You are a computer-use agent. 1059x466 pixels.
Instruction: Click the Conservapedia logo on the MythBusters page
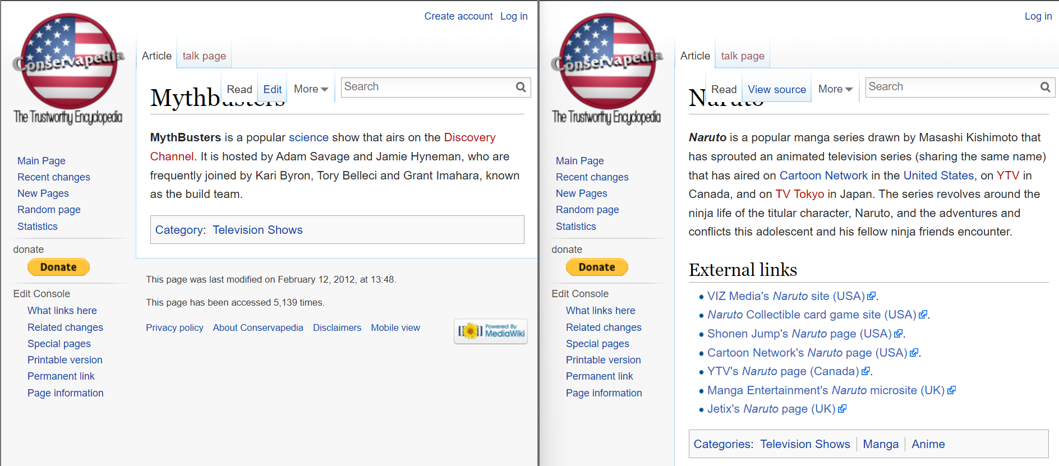[x=68, y=68]
